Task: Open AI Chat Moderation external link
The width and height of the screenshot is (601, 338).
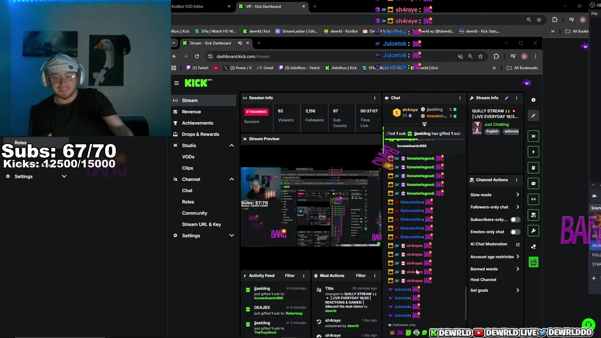Action: [x=518, y=244]
